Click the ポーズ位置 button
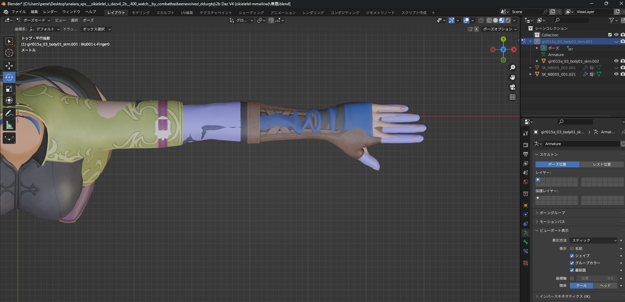 (557, 164)
